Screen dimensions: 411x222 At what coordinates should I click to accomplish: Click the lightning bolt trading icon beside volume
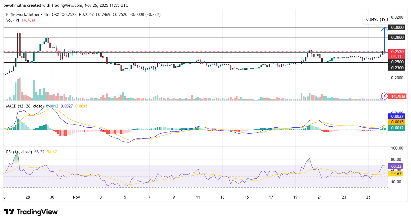click(385, 96)
